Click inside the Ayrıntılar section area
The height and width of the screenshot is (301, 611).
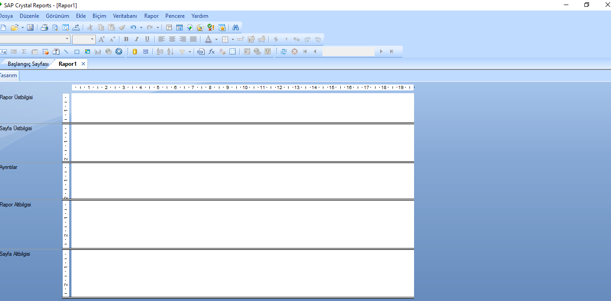pyautogui.click(x=242, y=180)
